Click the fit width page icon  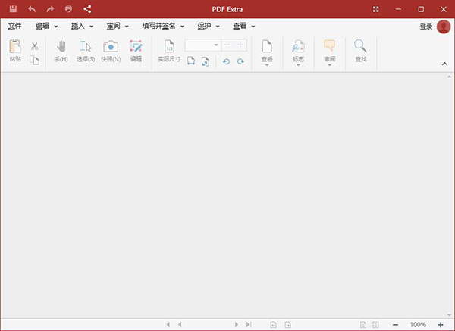coord(190,61)
